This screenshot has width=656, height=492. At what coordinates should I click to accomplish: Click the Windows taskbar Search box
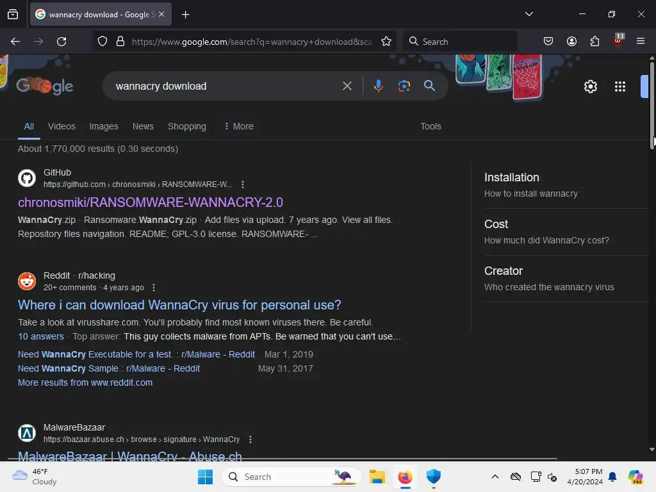pos(291,477)
